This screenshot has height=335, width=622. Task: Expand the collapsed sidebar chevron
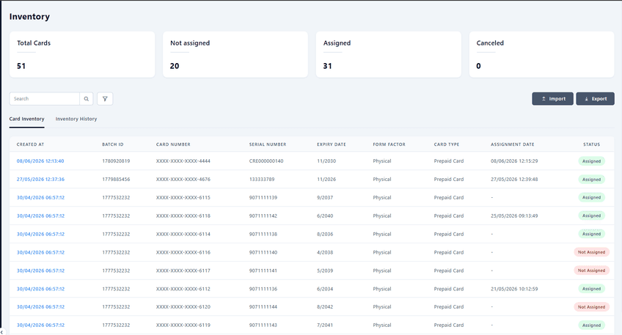(1, 332)
